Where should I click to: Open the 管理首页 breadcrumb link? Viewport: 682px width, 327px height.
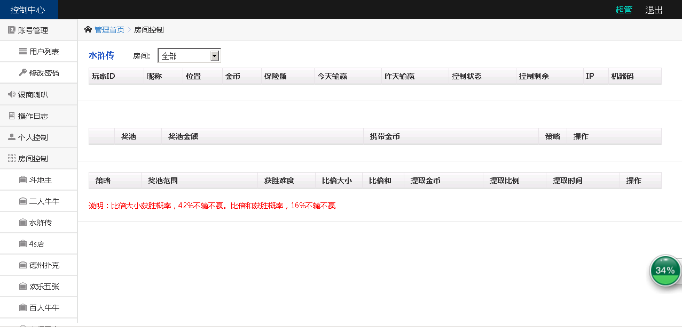pyautogui.click(x=109, y=30)
